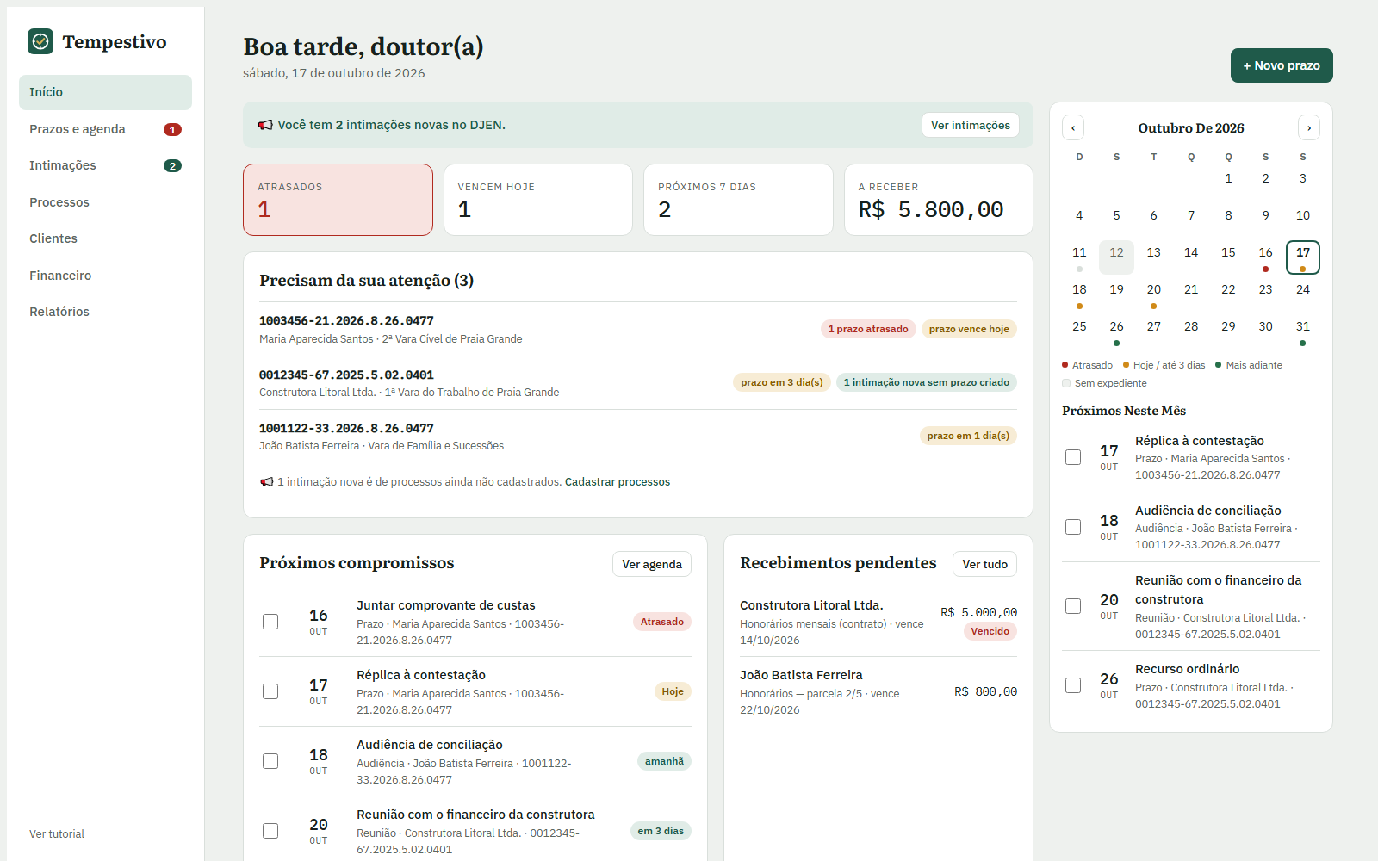This screenshot has width=1378, height=861.
Task: Go to Clientes page
Action: tap(105, 238)
